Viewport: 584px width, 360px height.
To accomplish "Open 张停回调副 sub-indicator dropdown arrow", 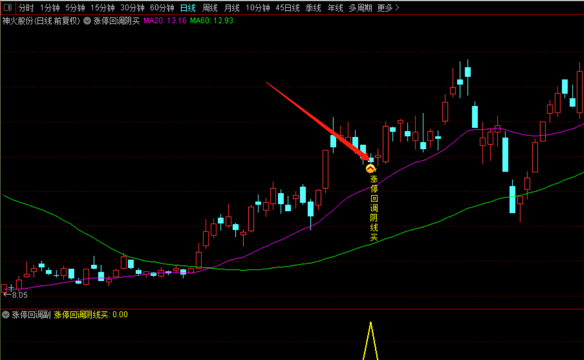I will click(x=6, y=315).
